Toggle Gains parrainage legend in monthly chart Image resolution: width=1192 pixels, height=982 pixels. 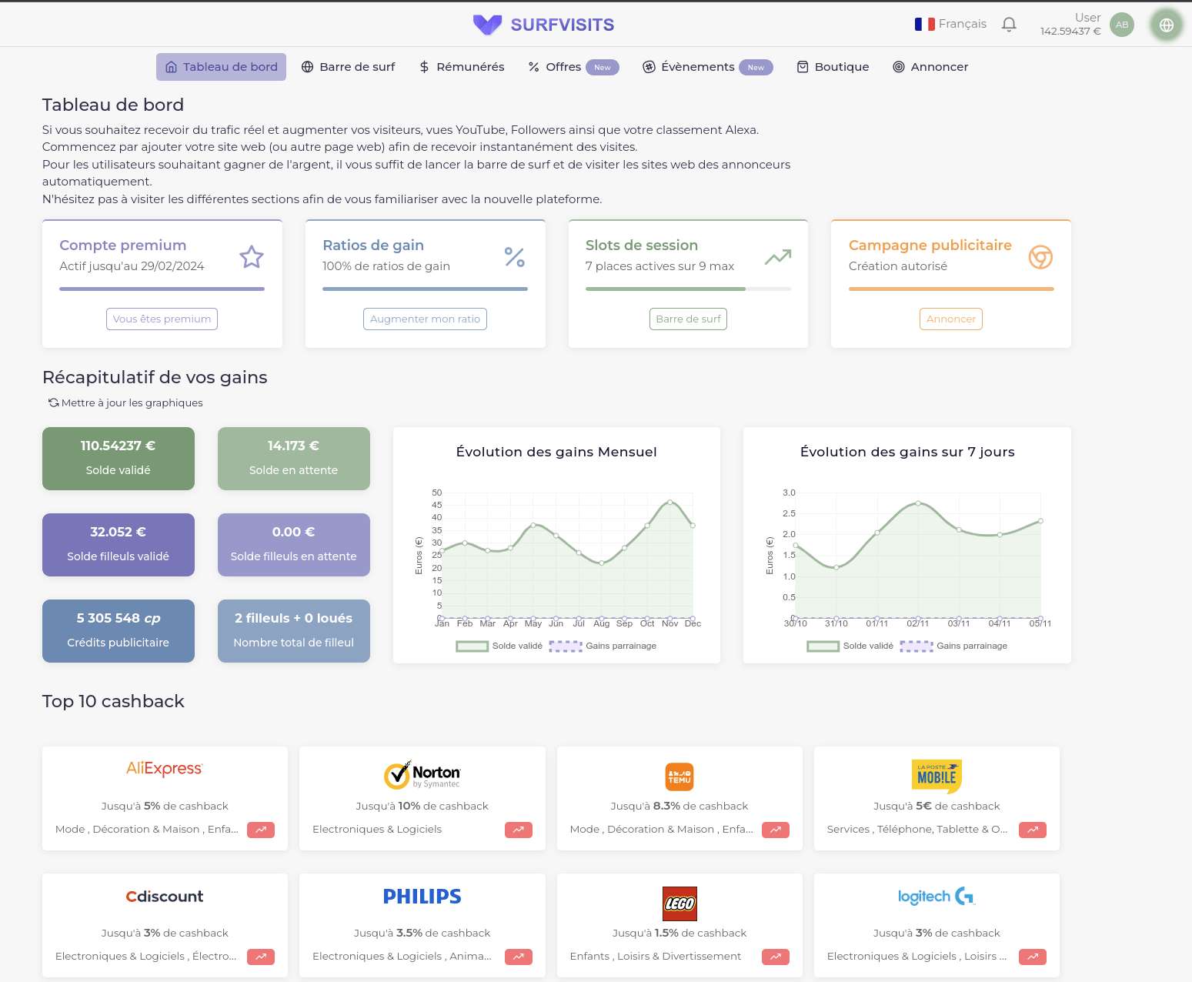[603, 646]
